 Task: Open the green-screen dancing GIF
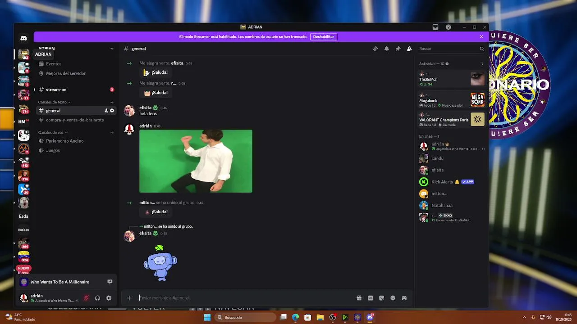(x=196, y=161)
